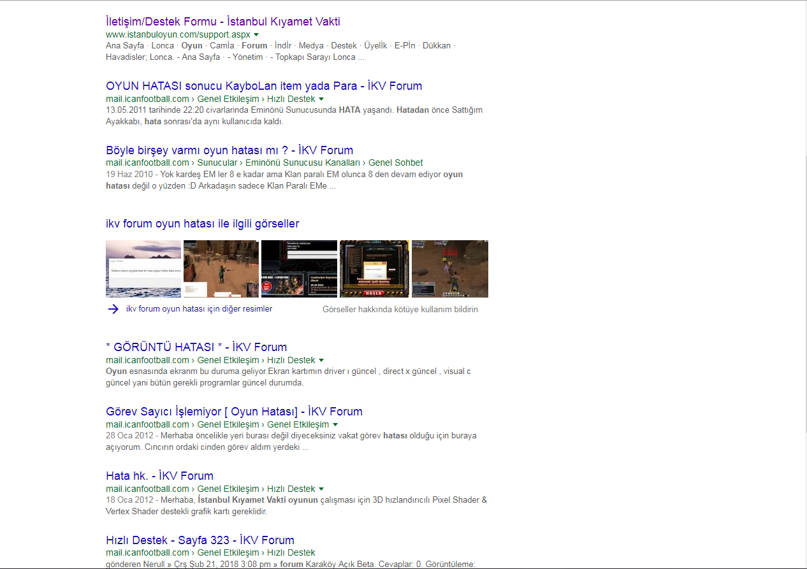Open Hata hk. - İKV Forum result
This screenshot has height=569, width=807.
pos(159,476)
